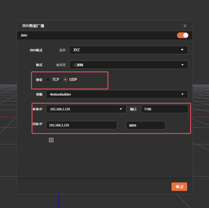Click the BVH格式 label

coord(36,50)
